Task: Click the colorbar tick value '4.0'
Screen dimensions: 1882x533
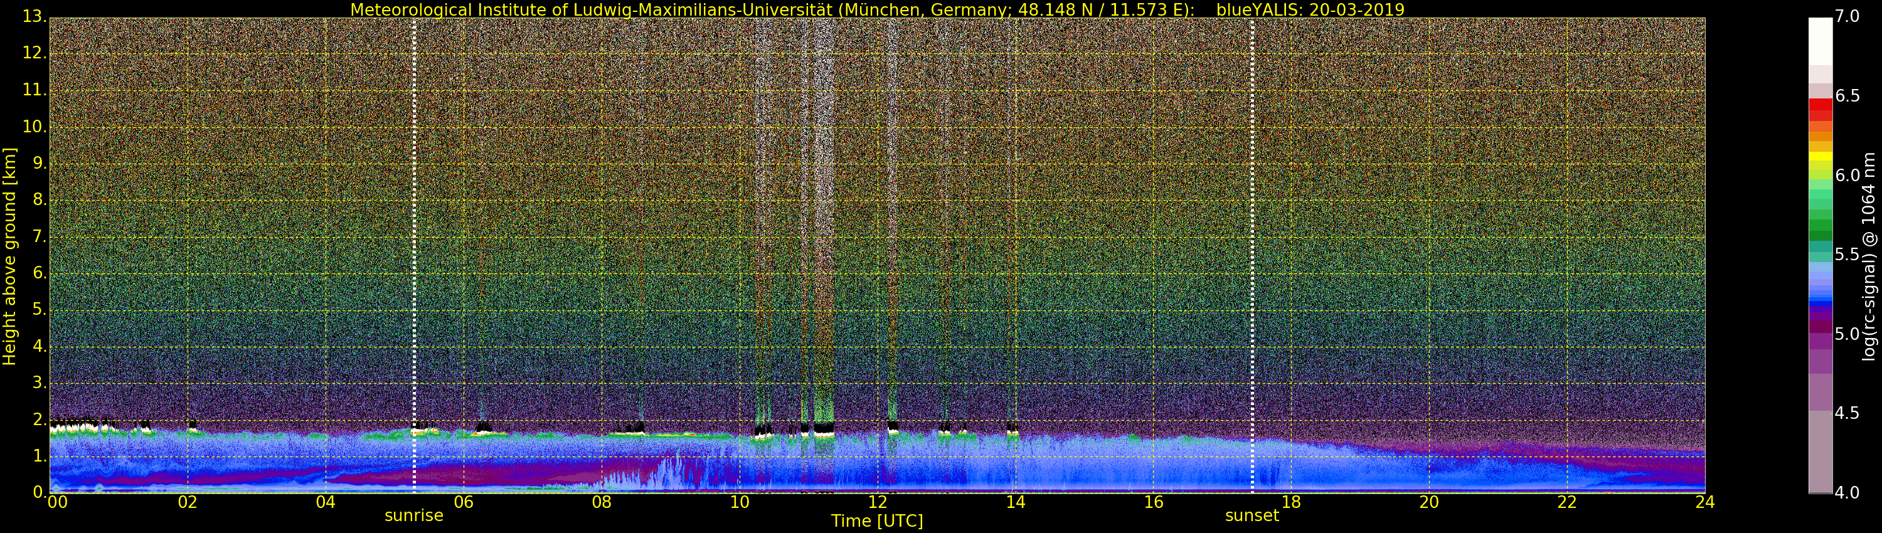Action: tap(1847, 493)
